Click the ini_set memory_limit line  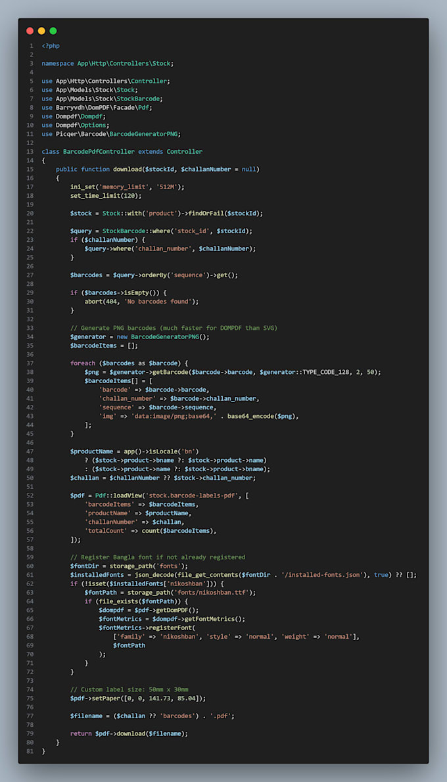click(128, 187)
